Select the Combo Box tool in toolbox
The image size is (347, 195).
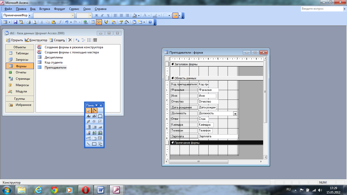click(88, 127)
